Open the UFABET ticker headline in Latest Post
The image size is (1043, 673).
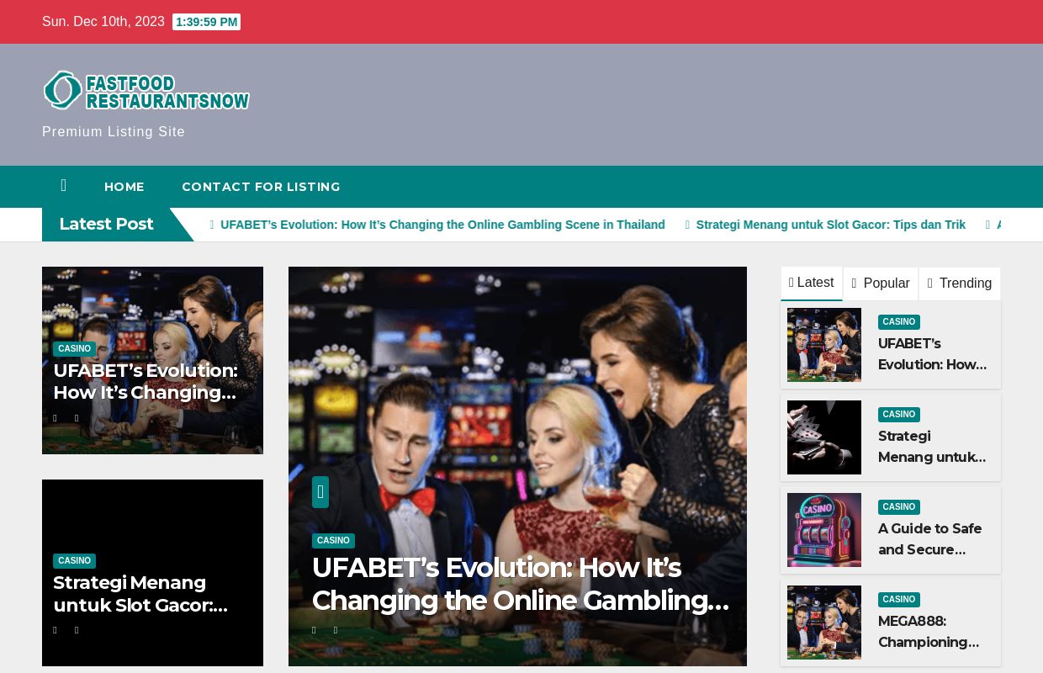pos(442,225)
